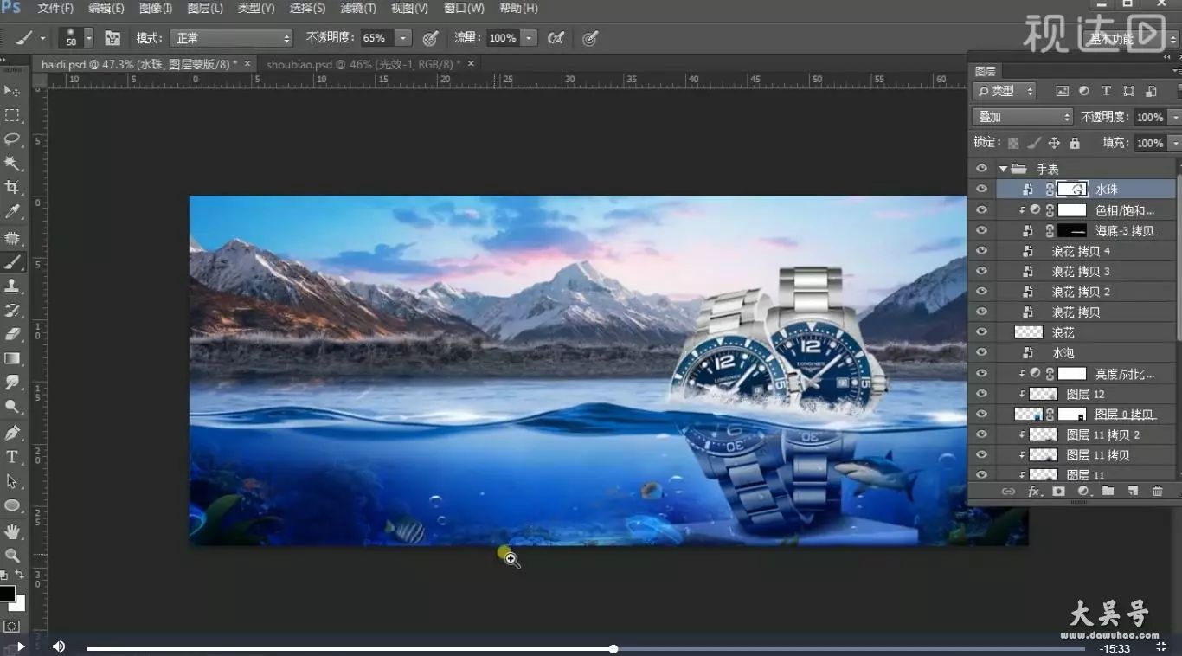Open the brush opacity slider dropdown

click(x=403, y=38)
